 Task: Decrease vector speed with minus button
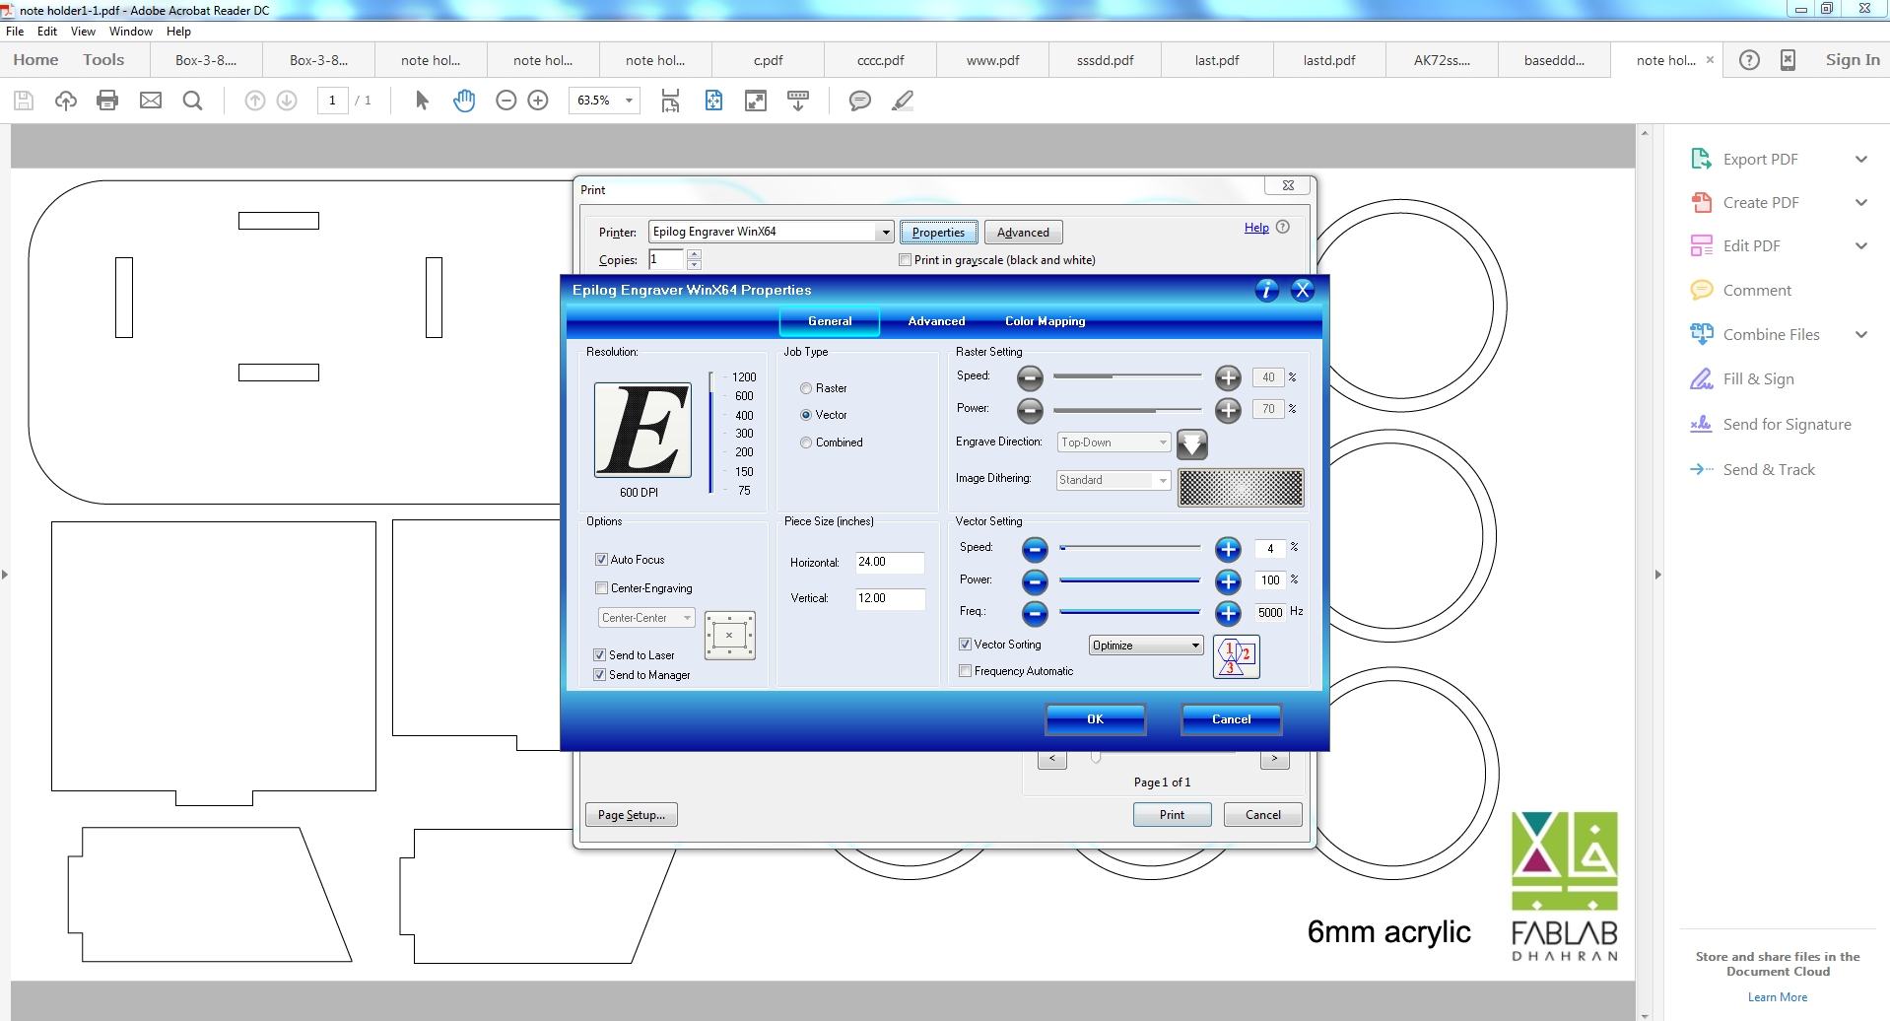pos(1035,549)
